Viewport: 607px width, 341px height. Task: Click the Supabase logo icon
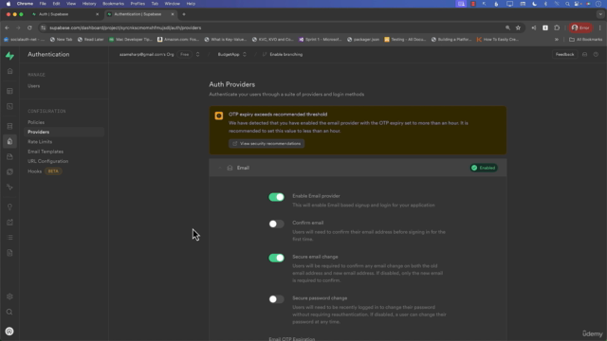point(9,56)
